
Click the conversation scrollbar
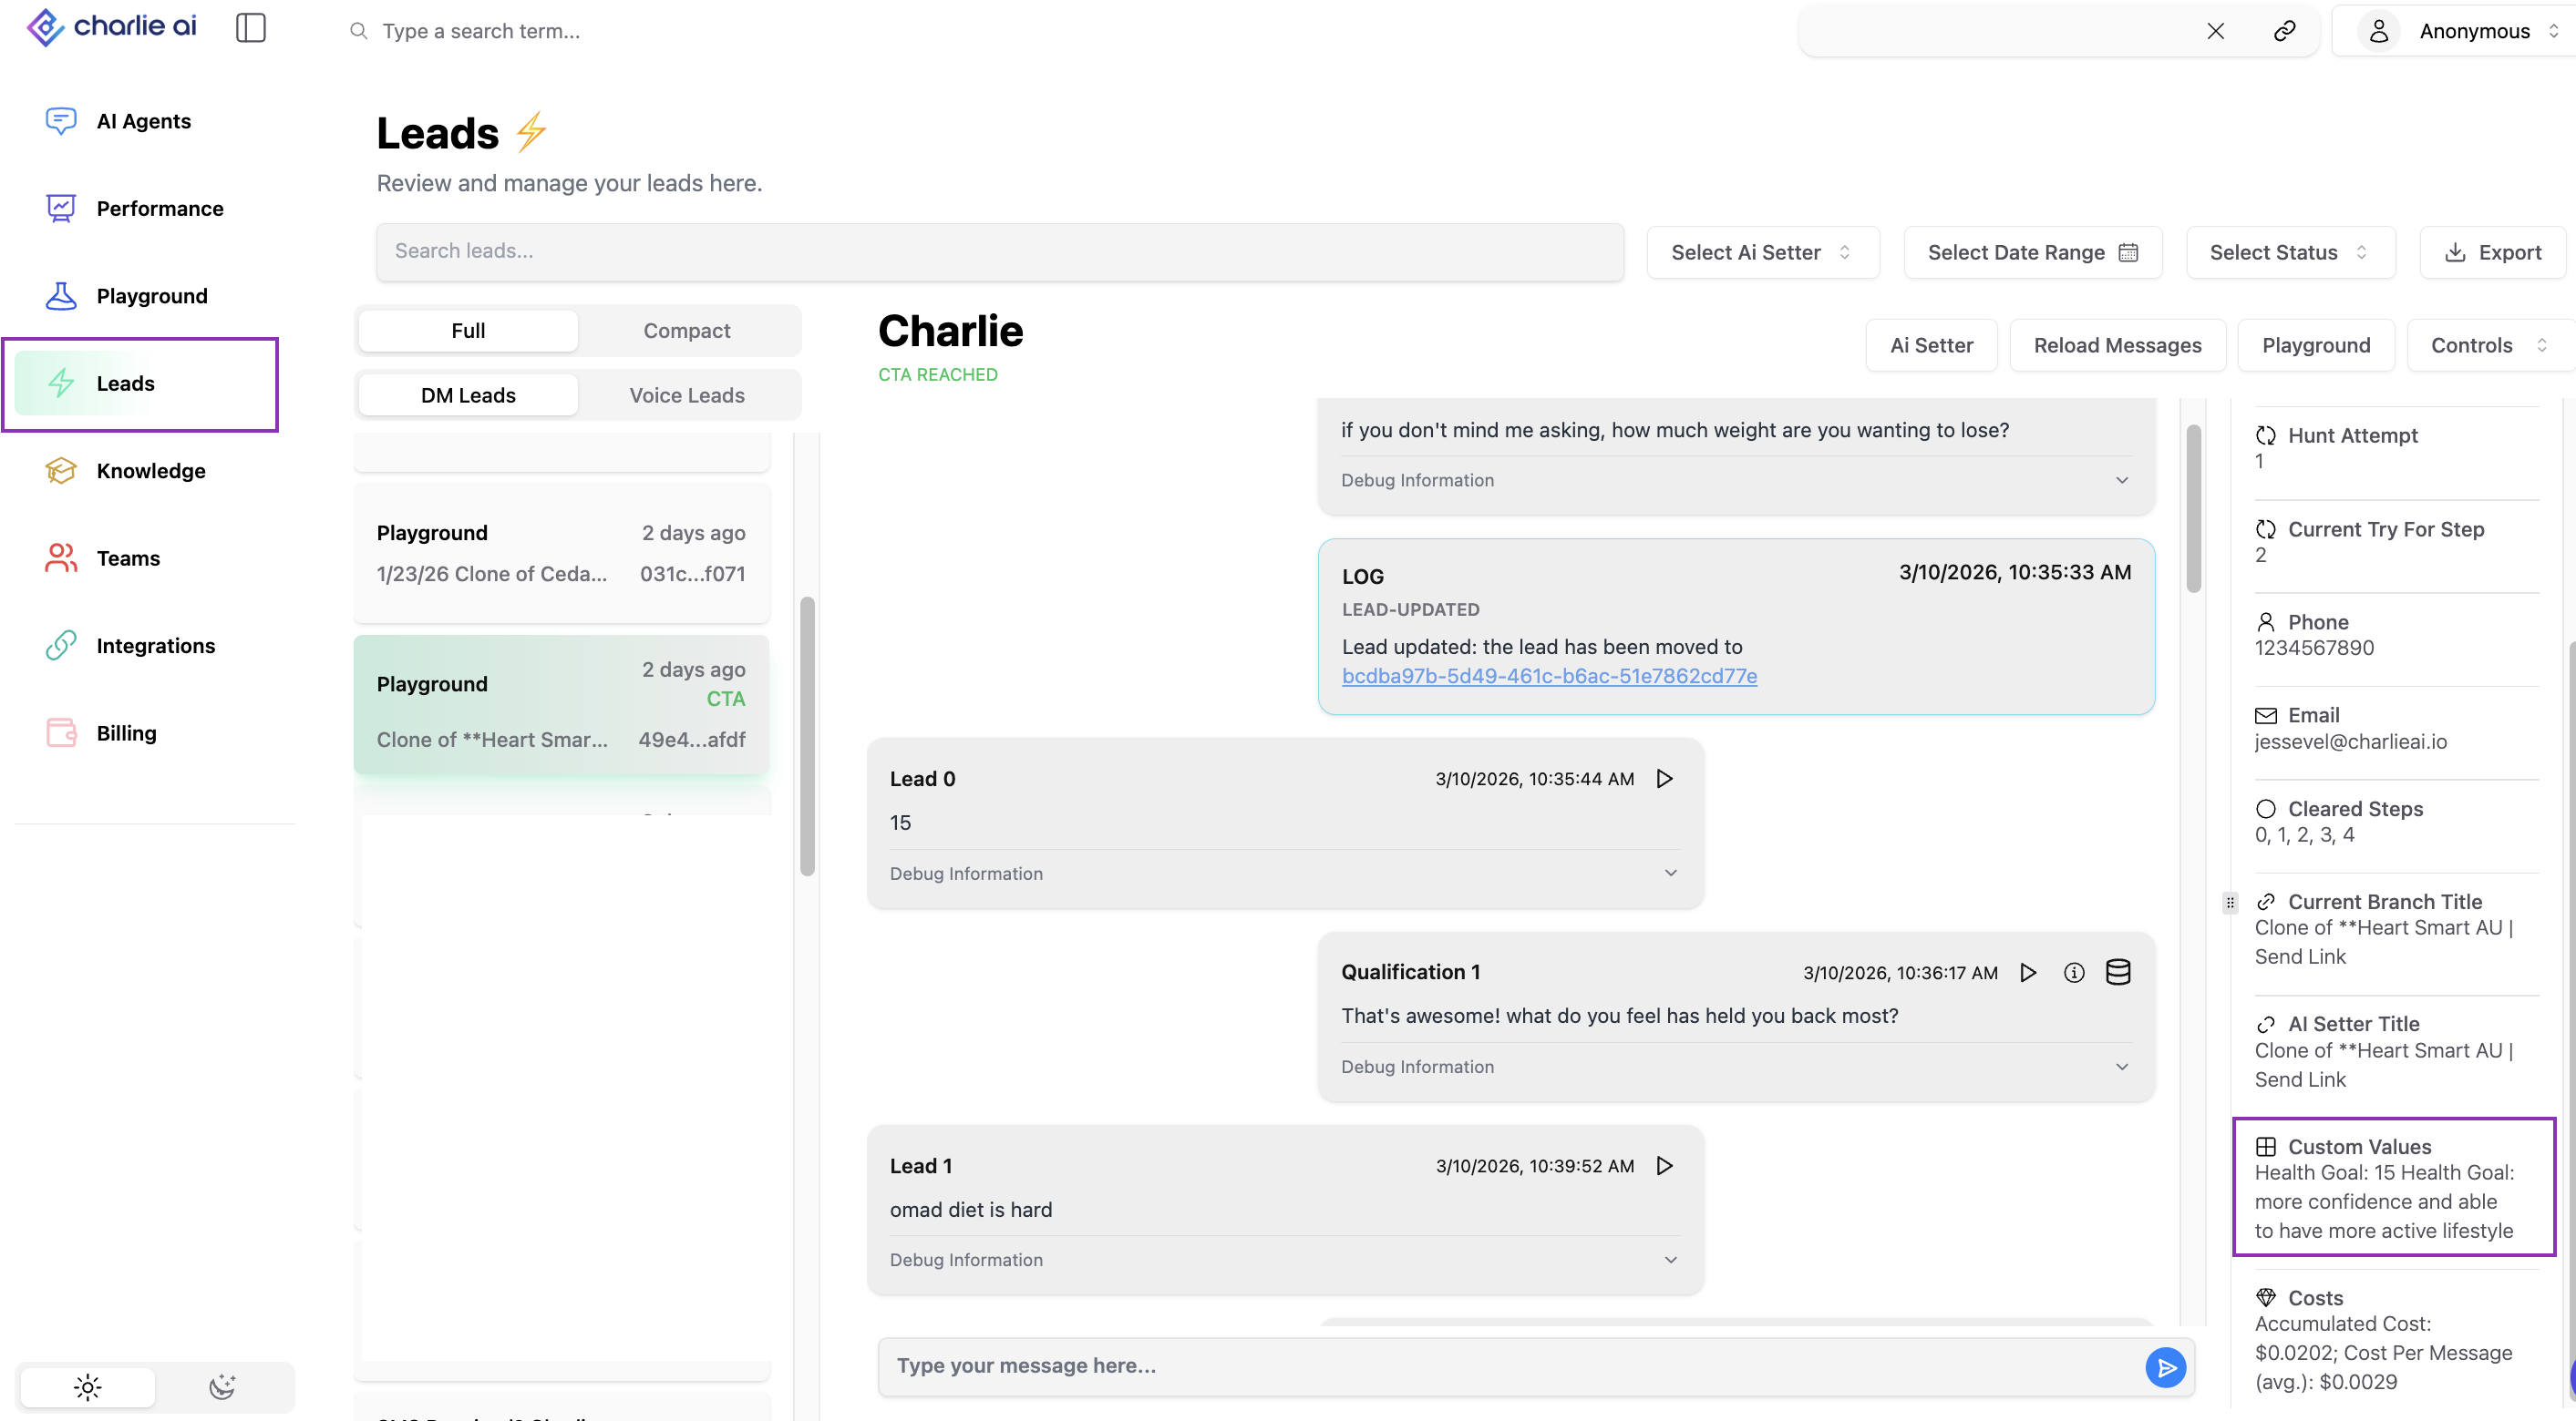2193,509
